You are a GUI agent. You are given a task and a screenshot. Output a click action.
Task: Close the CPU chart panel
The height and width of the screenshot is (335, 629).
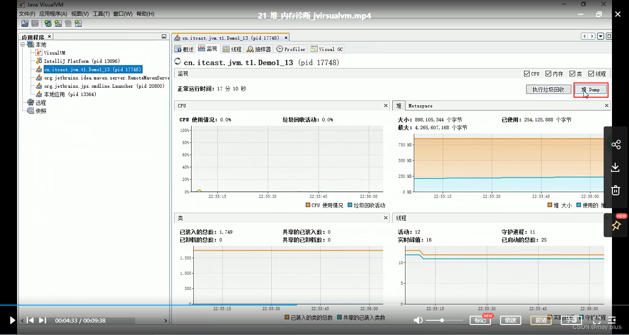pos(386,106)
